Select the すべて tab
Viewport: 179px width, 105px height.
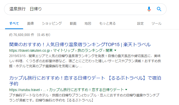pos(14,24)
